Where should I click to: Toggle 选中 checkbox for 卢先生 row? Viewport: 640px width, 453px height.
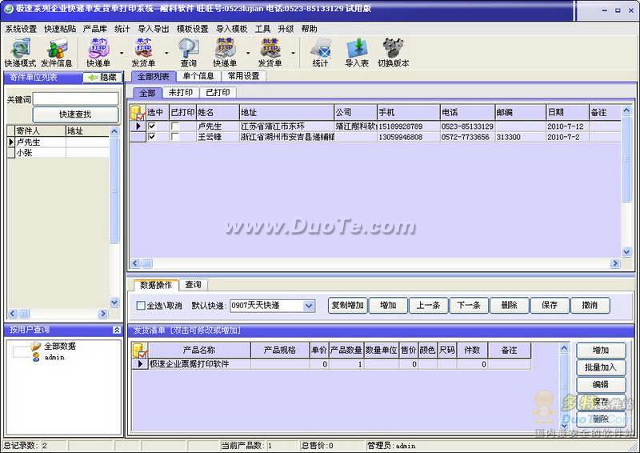click(152, 126)
